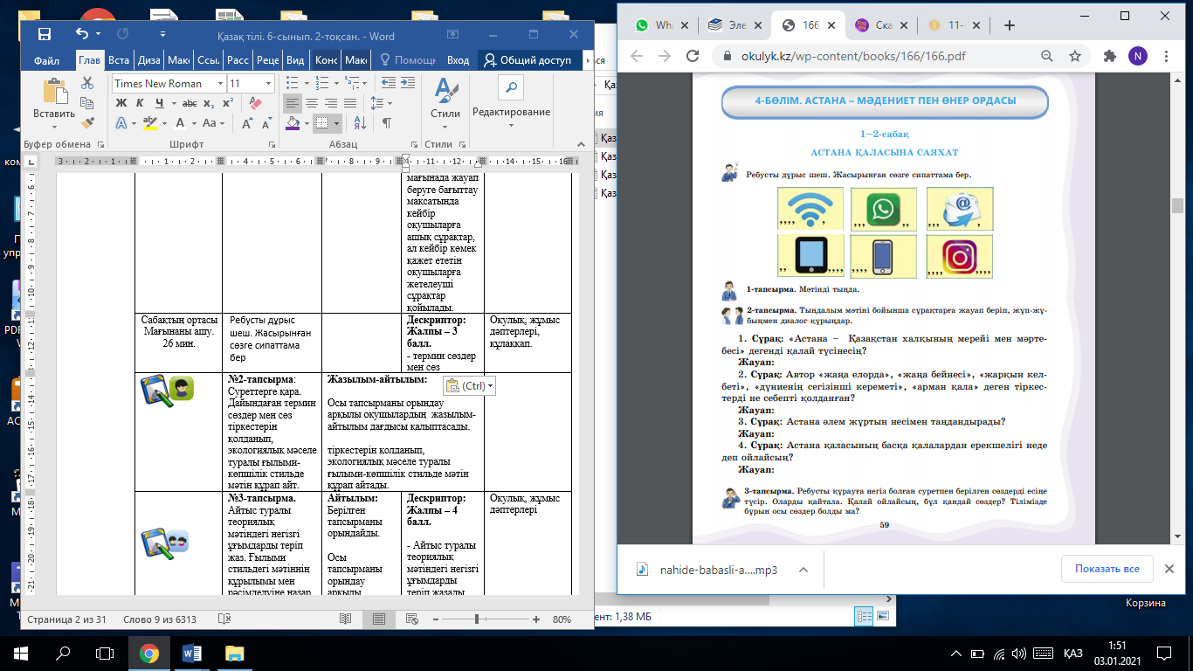Toggle Italic (К) formatting
This screenshot has width=1193, height=671.
point(139,103)
